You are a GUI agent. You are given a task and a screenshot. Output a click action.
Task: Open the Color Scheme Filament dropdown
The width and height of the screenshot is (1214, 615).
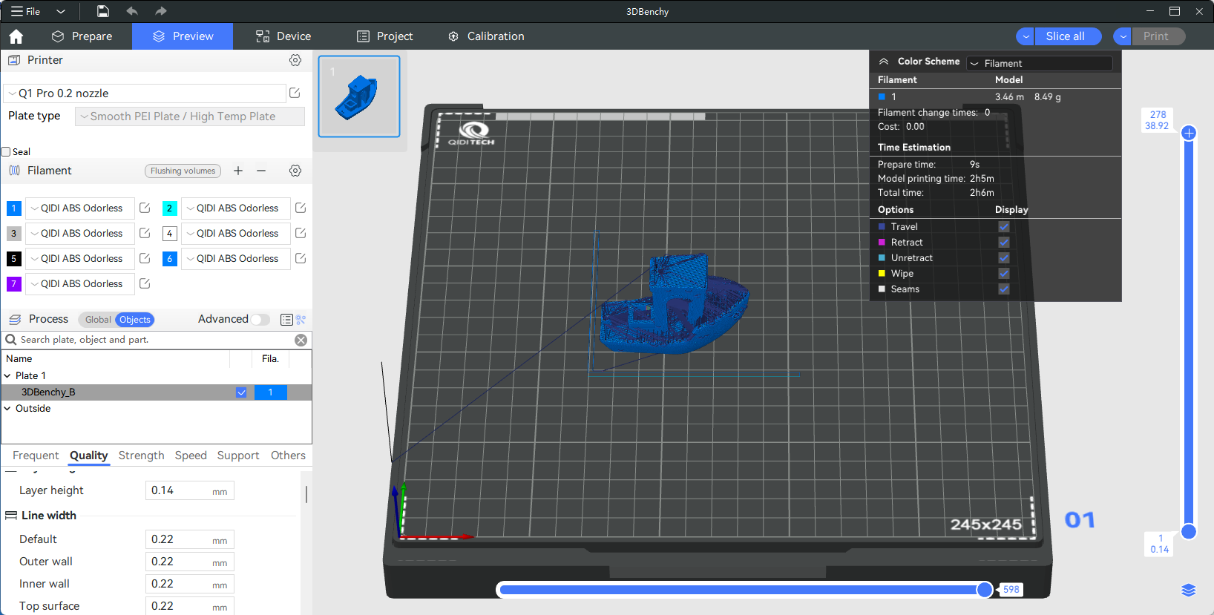pyautogui.click(x=1040, y=64)
